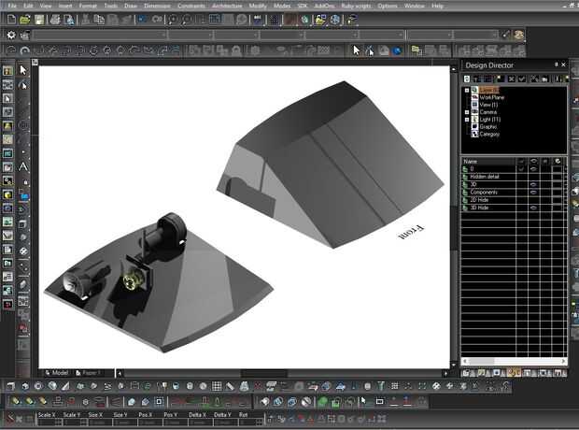Click the layer list horizontal scrollbar

(514, 361)
